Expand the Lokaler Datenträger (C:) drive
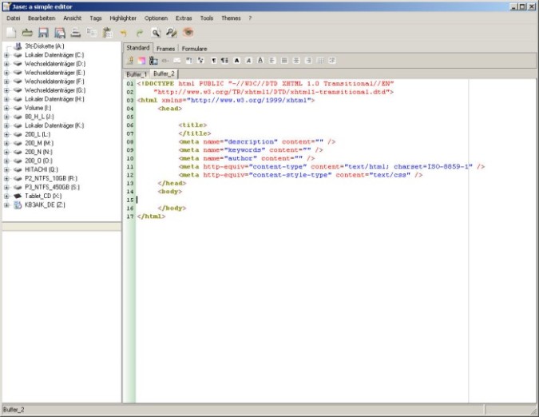This screenshot has height=417, width=539. point(6,55)
